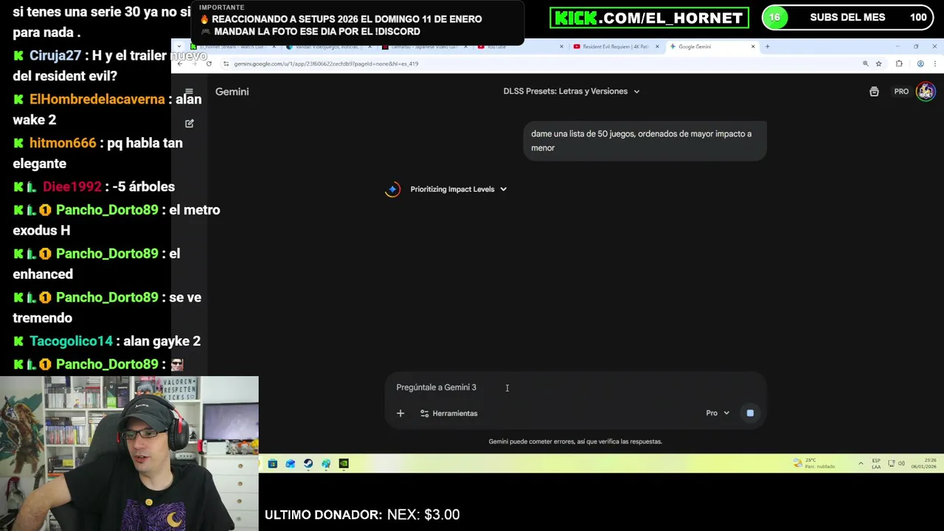
Task: Close the YouTube tab
Action: pos(561,46)
